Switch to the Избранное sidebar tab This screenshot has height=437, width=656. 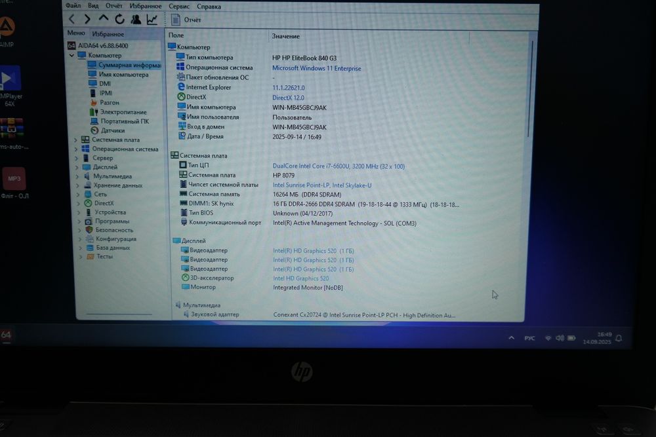108,34
